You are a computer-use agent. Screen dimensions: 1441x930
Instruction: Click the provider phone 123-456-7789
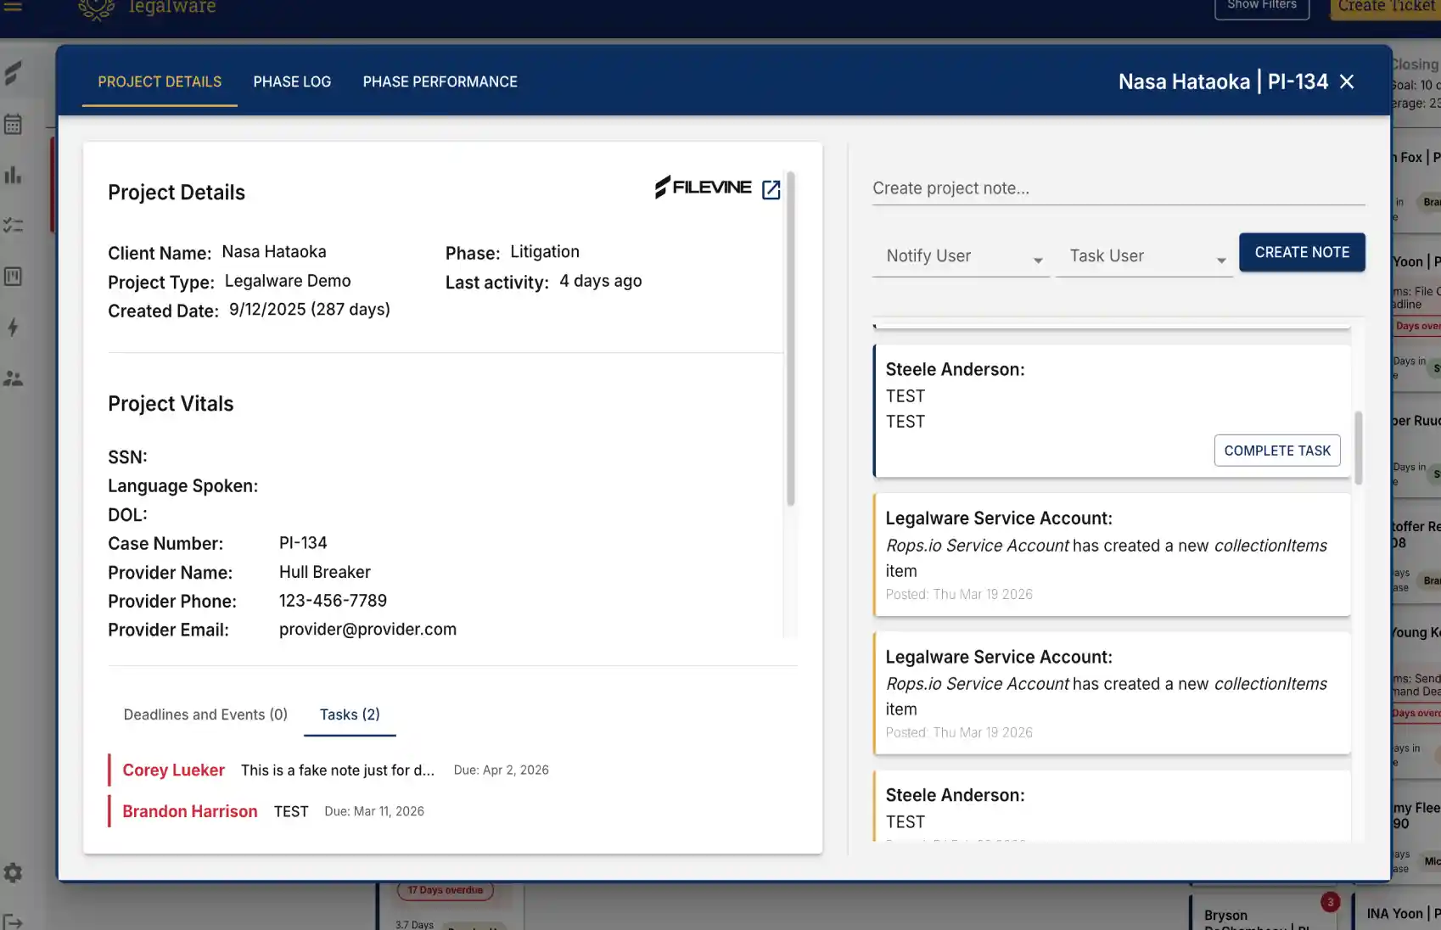pyautogui.click(x=333, y=601)
